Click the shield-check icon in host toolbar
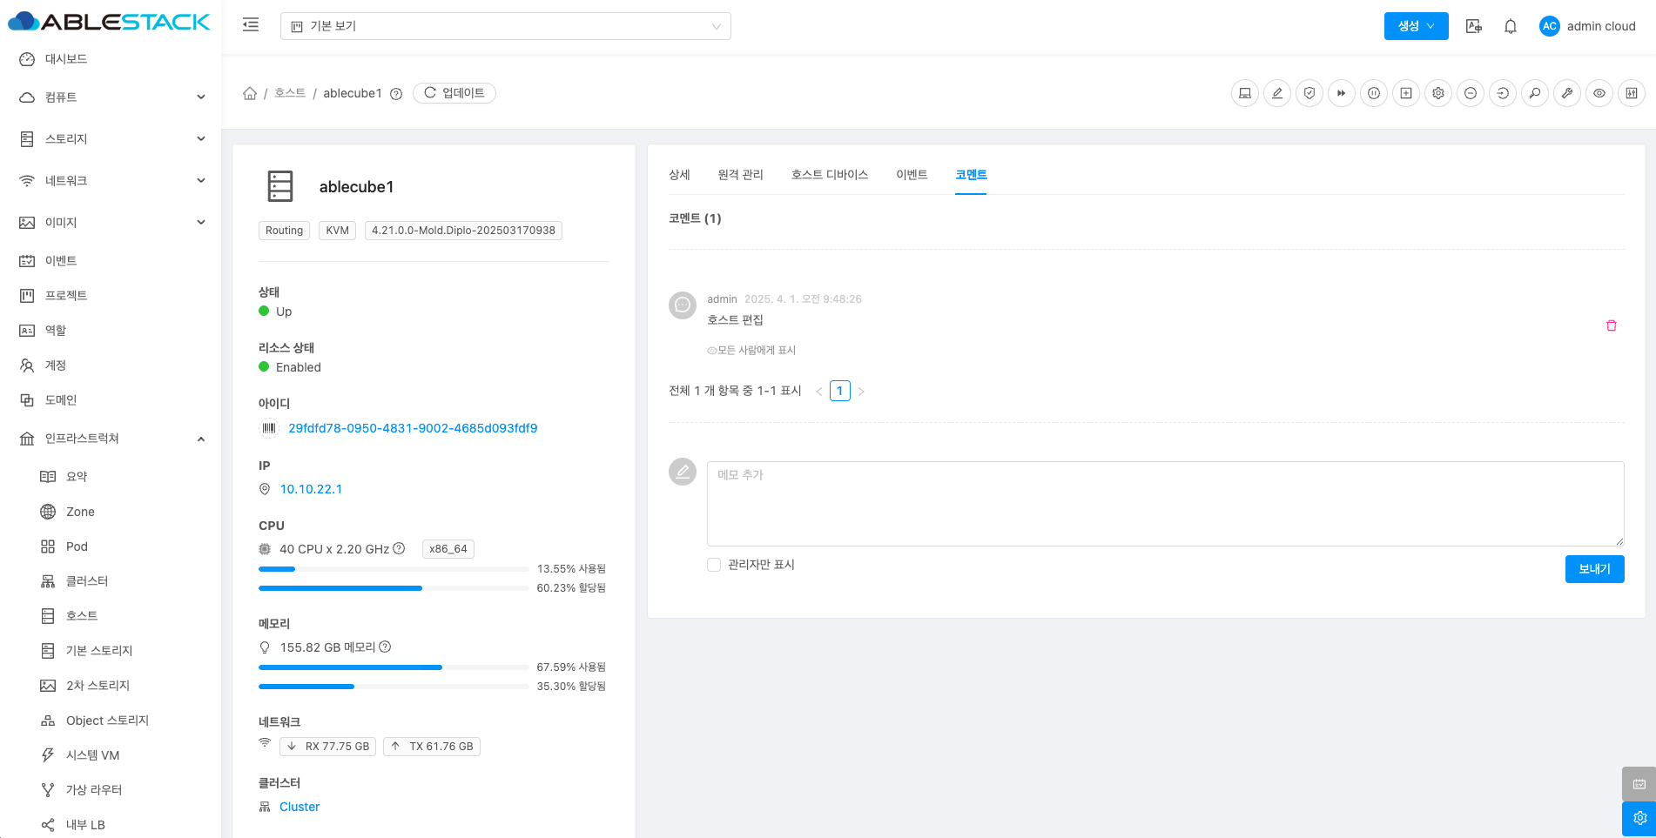This screenshot has height=838, width=1656. (x=1309, y=93)
